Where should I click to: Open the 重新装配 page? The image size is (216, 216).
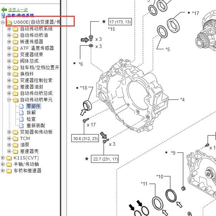tap(36, 126)
